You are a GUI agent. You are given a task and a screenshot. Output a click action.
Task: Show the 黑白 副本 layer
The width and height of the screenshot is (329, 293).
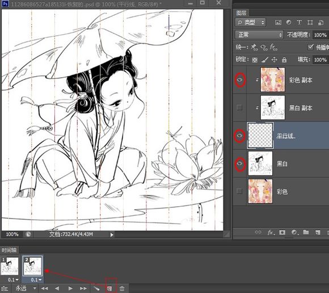[239, 107]
